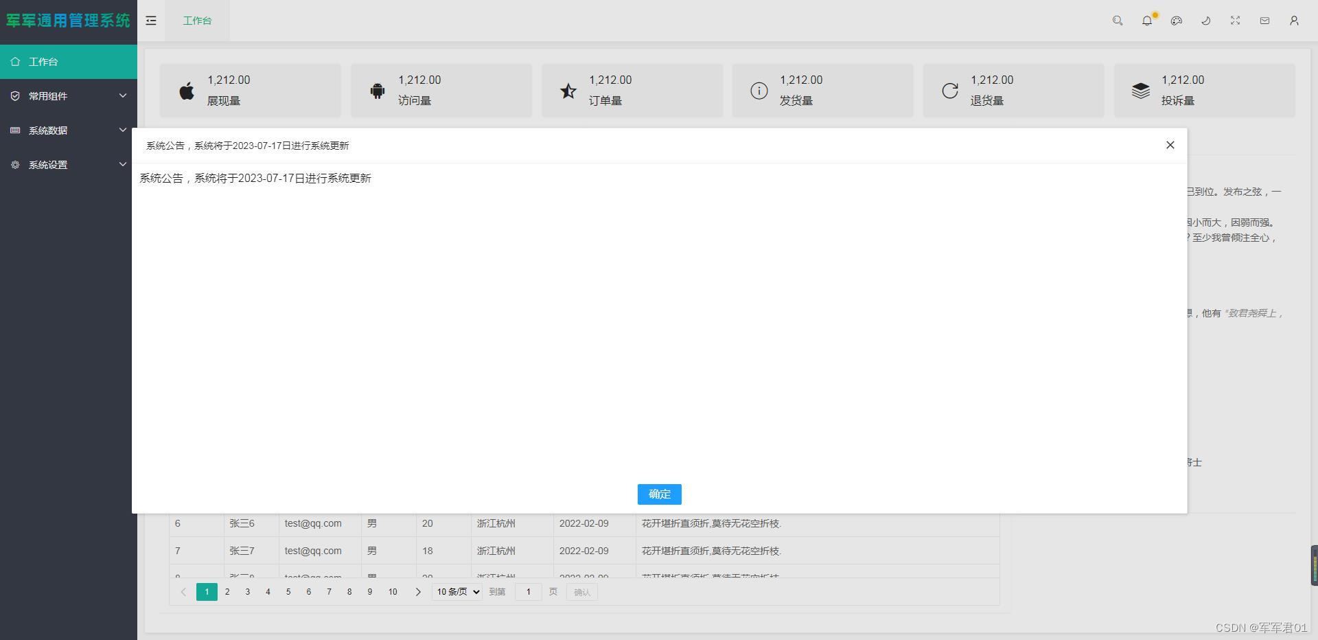Confirm the announcement with 确定
Image resolution: width=1318 pixels, height=640 pixels.
(x=660, y=494)
